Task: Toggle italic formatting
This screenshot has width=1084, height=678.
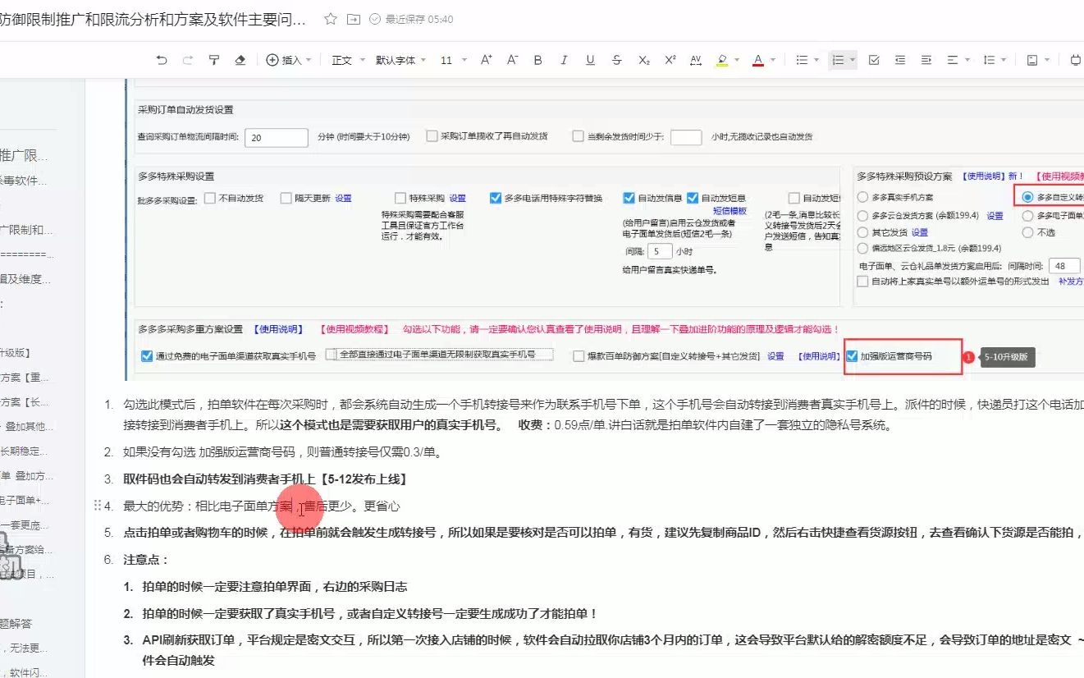Action: tap(564, 60)
